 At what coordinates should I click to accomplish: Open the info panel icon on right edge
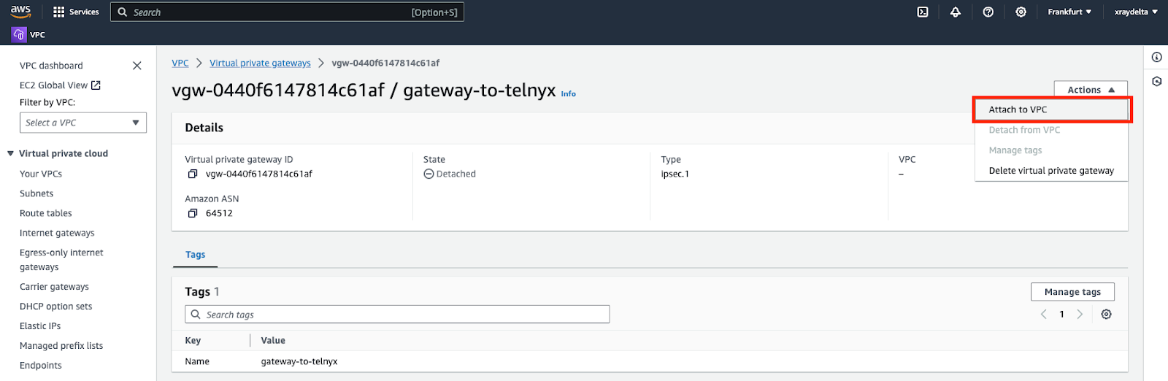1156,57
